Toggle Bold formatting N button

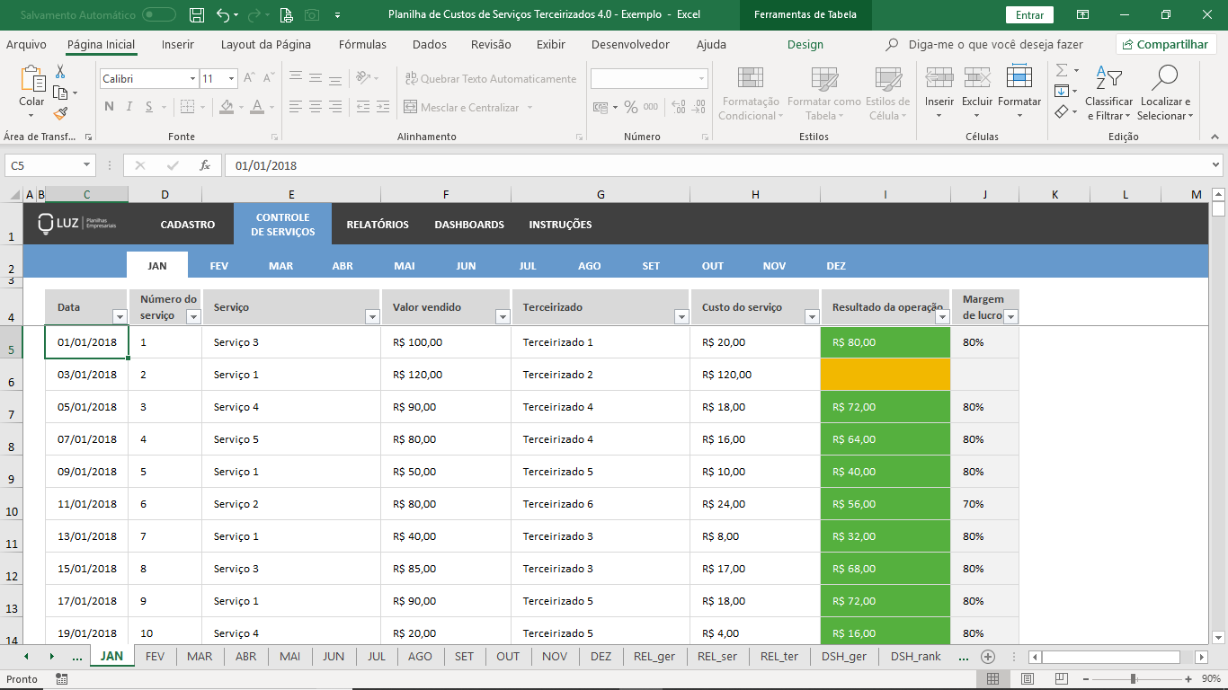(109, 107)
